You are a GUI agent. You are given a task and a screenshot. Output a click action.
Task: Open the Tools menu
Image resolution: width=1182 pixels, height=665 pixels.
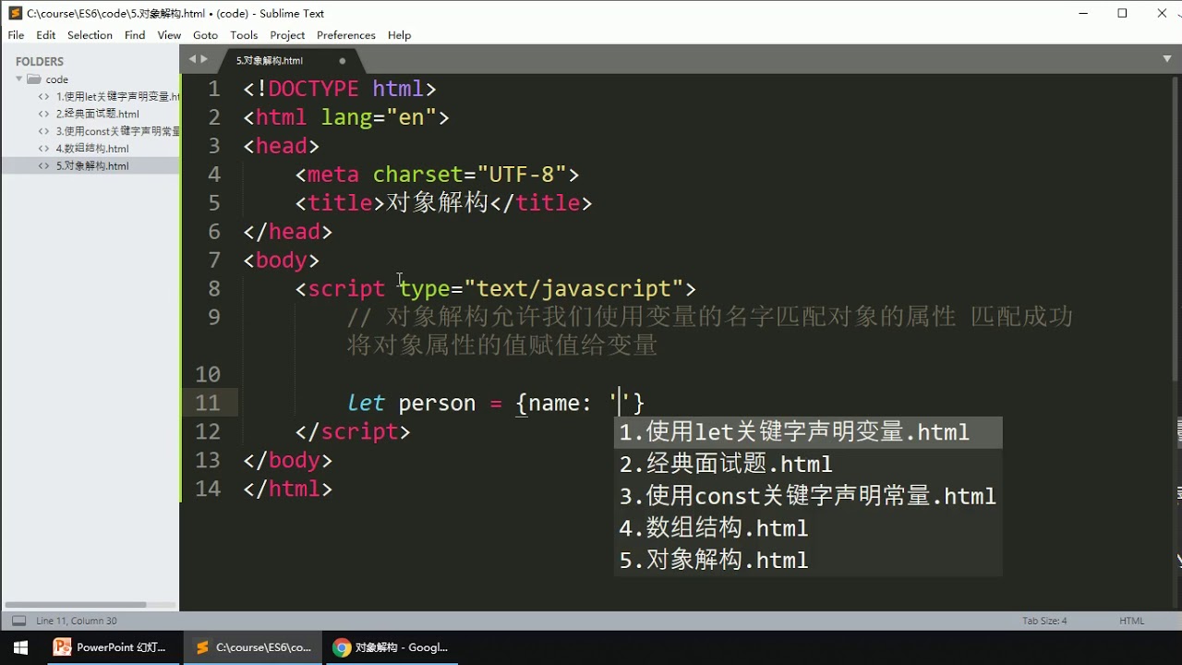point(244,35)
